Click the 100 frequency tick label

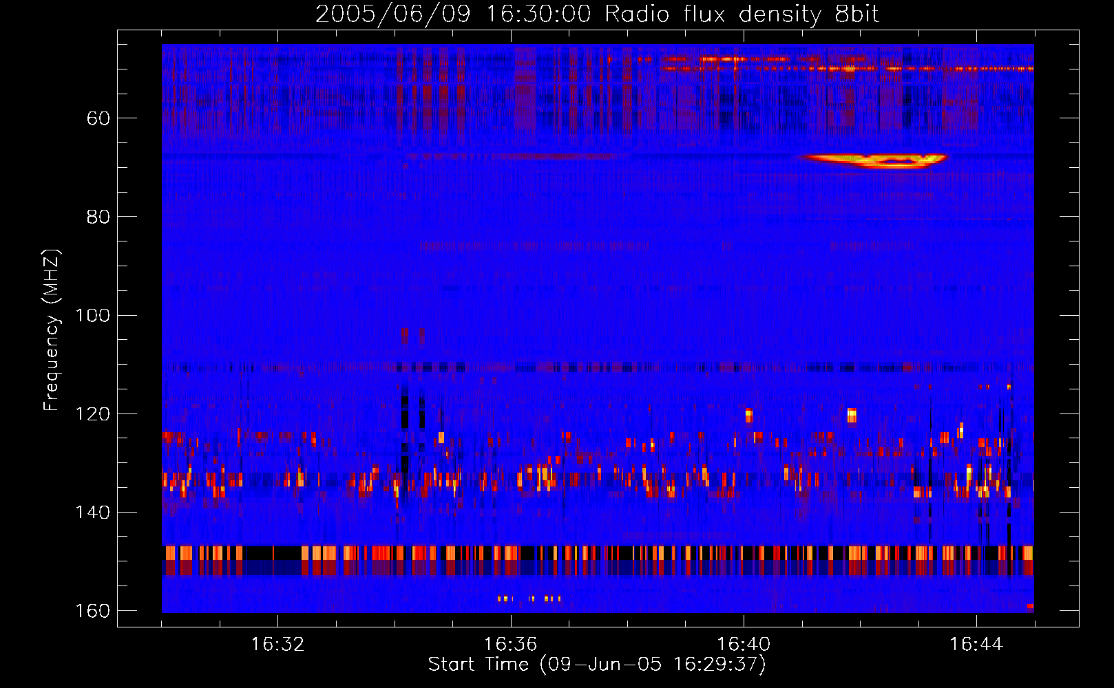[93, 315]
